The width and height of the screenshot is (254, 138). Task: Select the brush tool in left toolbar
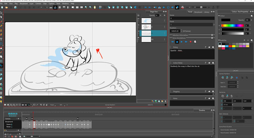[x=1, y=22]
